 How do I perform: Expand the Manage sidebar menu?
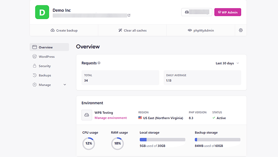click(x=49, y=85)
